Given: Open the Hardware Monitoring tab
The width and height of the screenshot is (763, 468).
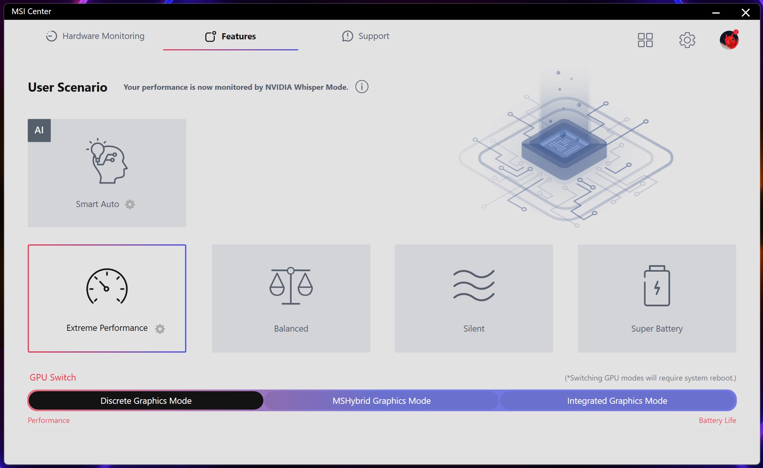Looking at the screenshot, I should point(95,36).
